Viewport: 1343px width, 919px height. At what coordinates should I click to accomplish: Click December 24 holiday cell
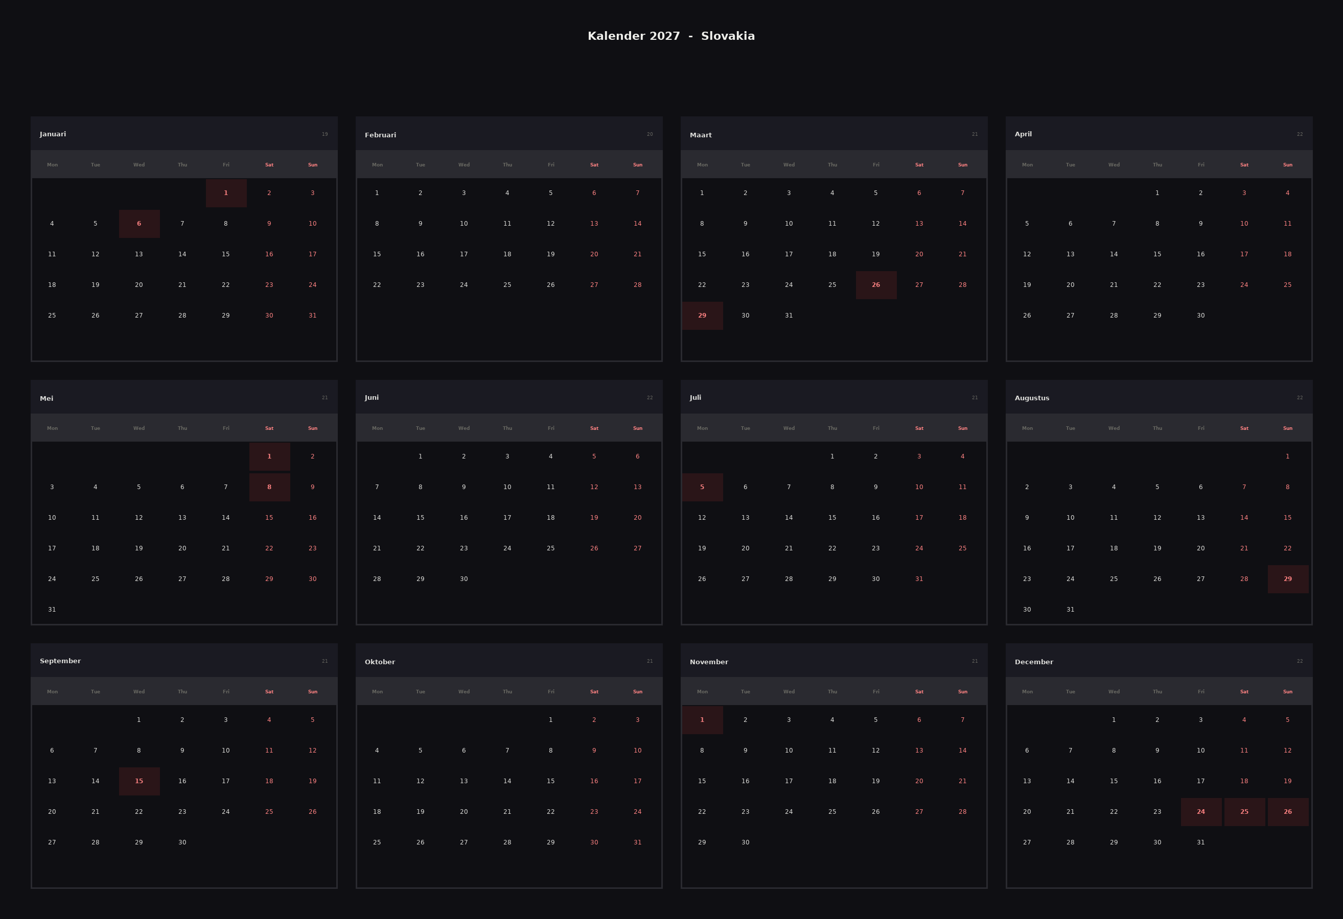pos(1201,811)
